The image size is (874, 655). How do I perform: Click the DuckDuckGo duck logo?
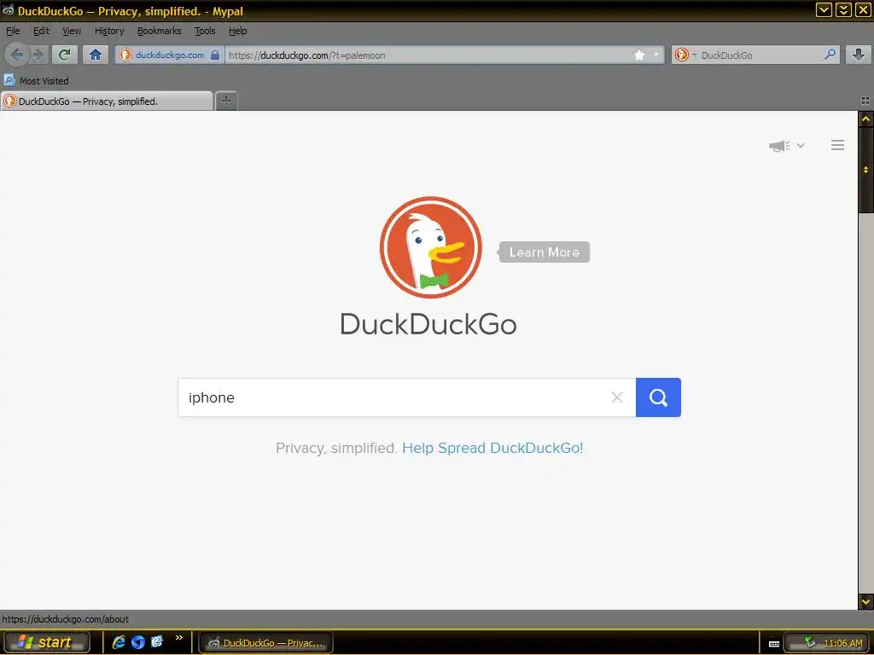tap(430, 247)
